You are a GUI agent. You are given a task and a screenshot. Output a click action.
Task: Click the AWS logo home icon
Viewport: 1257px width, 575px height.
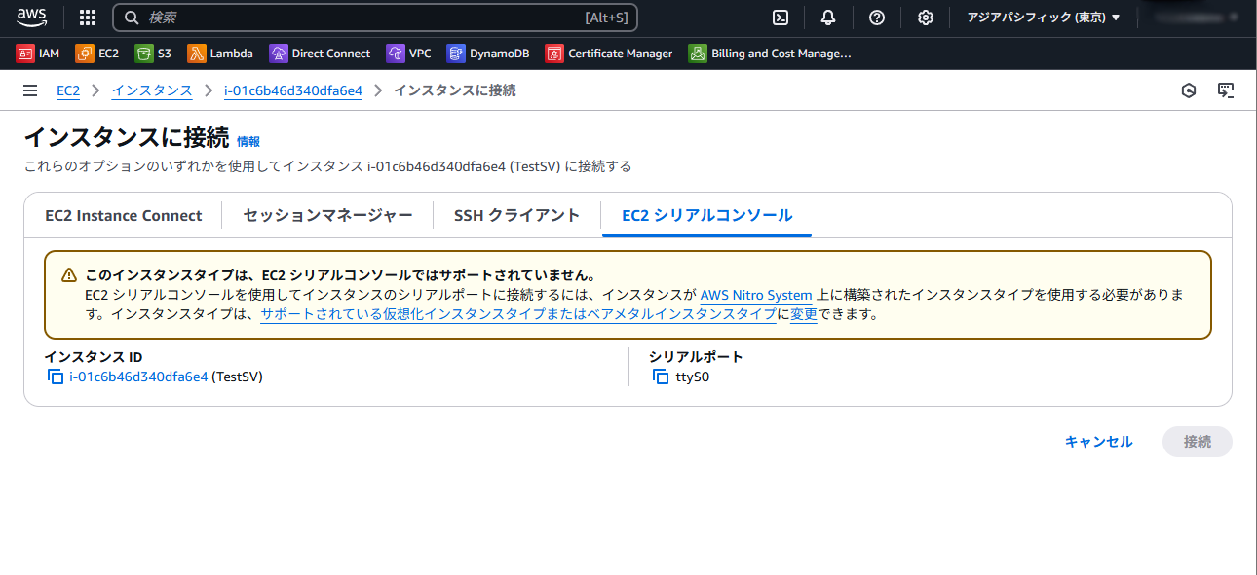click(x=32, y=17)
